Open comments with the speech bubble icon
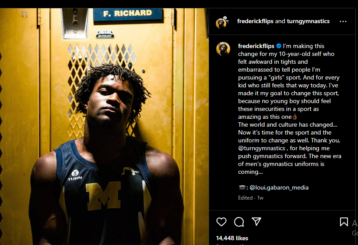The height and width of the screenshot is (245, 358). [239, 222]
